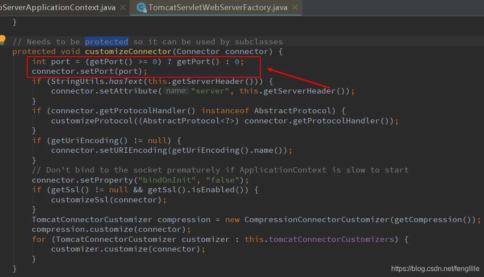Click the customizeProtocol method call

87,121
